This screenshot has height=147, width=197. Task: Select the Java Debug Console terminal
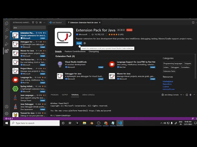pos(170,95)
